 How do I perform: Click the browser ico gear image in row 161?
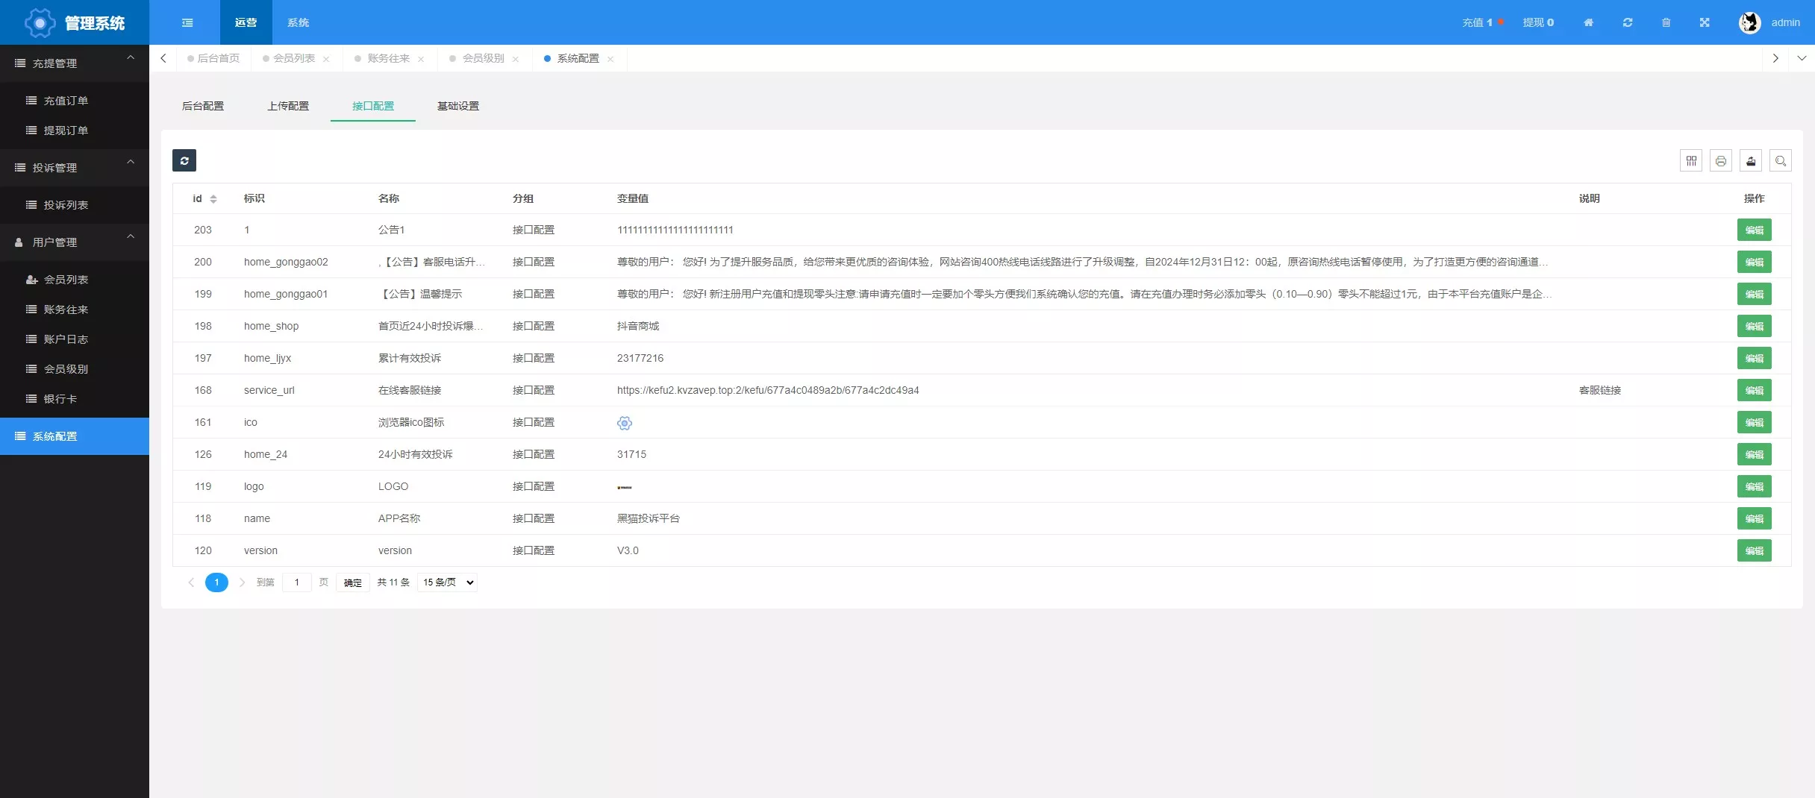click(x=625, y=423)
